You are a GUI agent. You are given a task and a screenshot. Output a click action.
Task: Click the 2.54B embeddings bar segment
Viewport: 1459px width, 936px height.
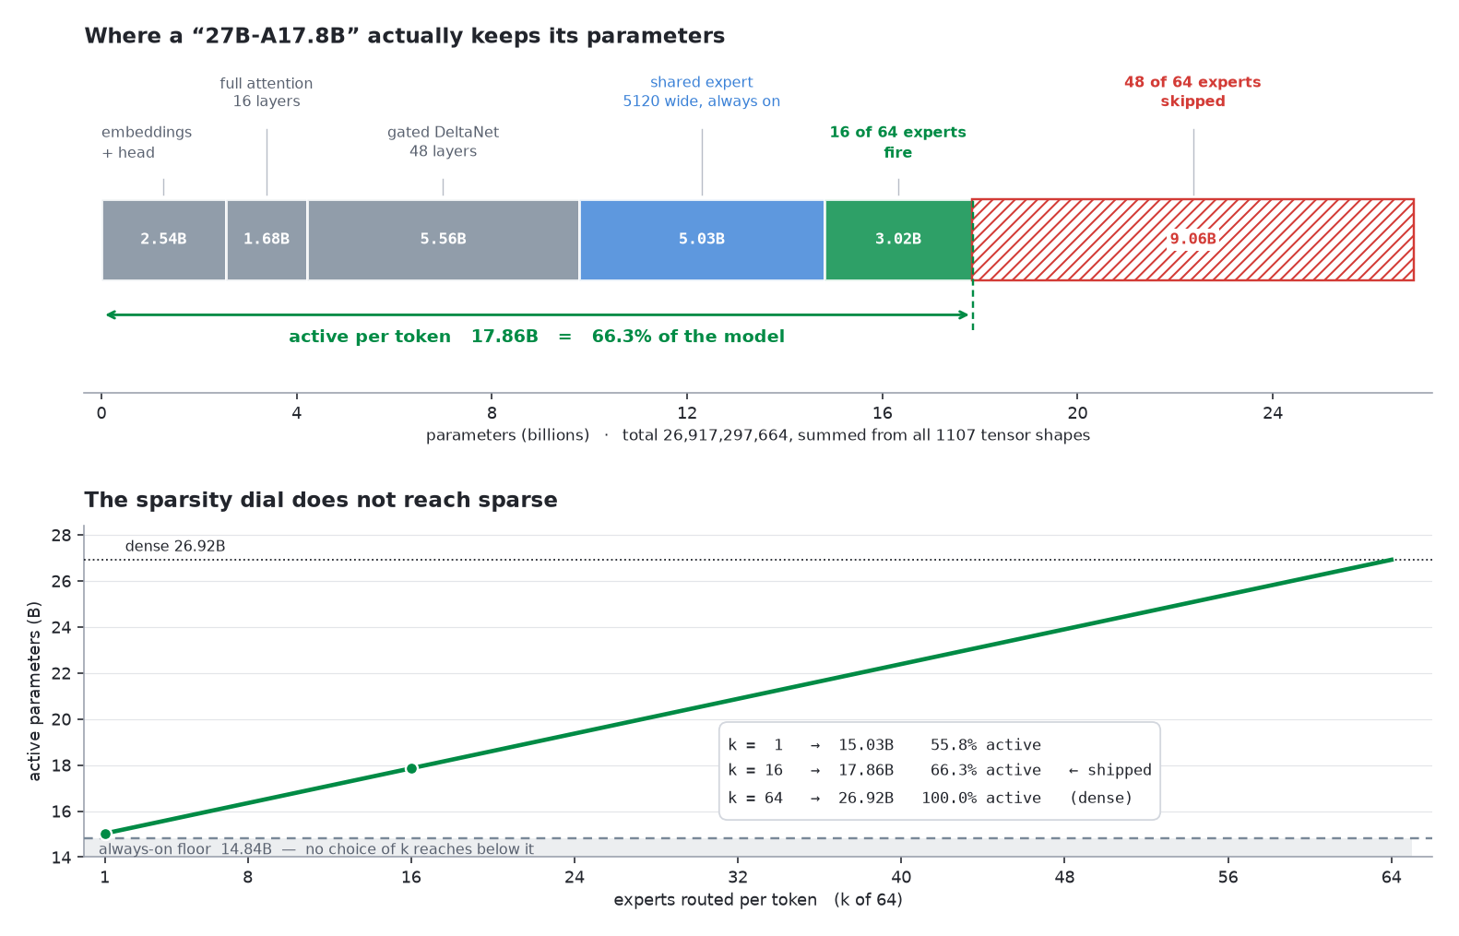[x=163, y=239]
